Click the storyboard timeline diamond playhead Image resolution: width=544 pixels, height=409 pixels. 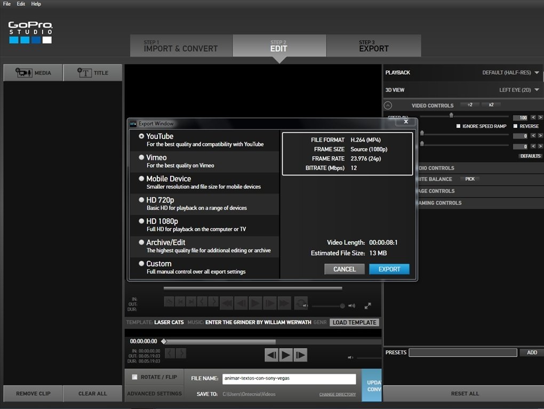click(164, 341)
